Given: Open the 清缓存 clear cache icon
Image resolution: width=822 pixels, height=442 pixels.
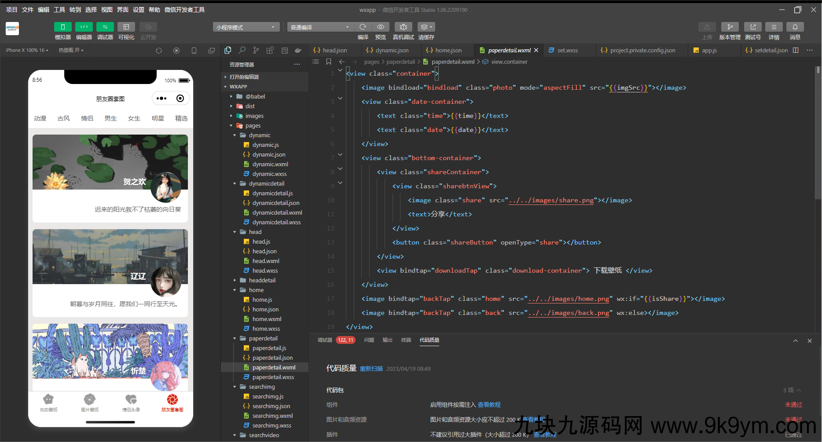Looking at the screenshot, I should point(426,27).
